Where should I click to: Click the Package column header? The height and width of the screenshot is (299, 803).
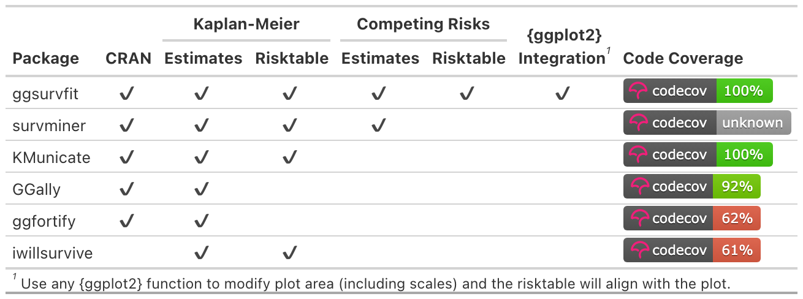click(46, 59)
